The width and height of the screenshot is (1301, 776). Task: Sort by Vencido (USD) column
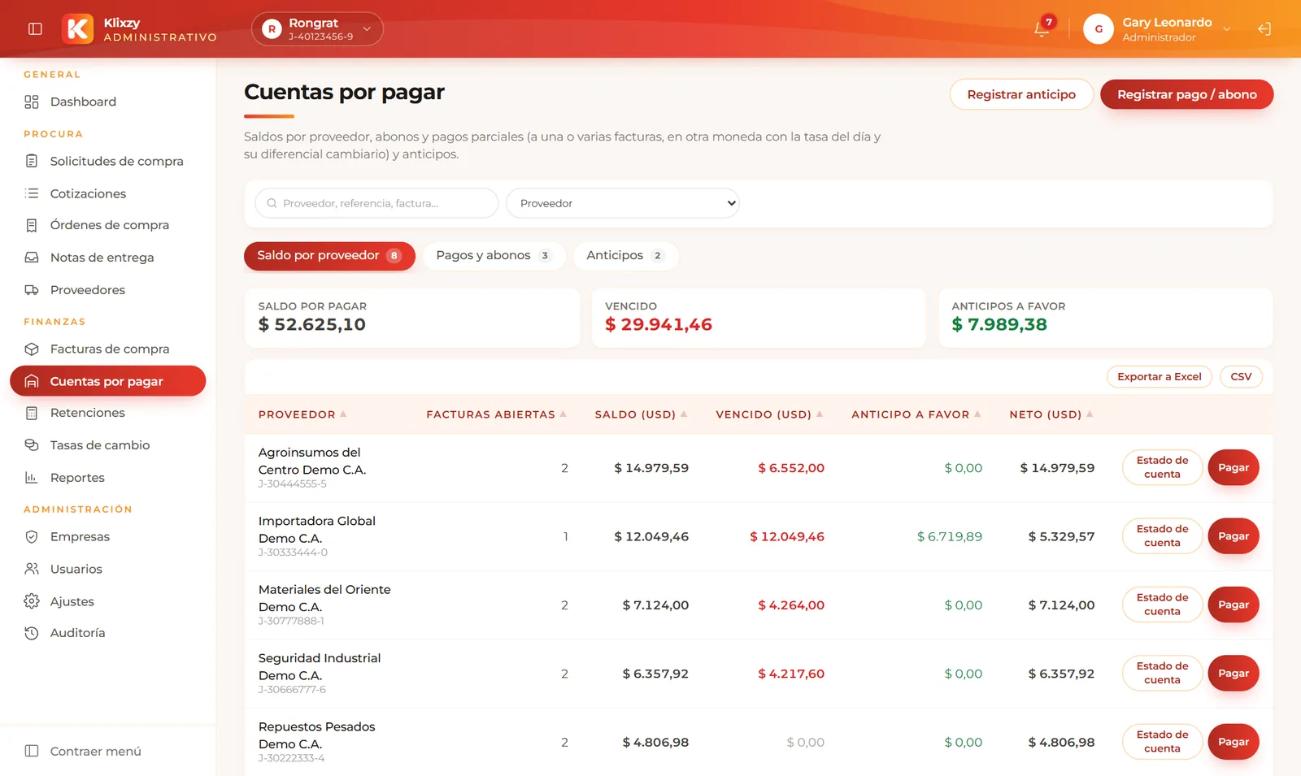click(x=769, y=414)
